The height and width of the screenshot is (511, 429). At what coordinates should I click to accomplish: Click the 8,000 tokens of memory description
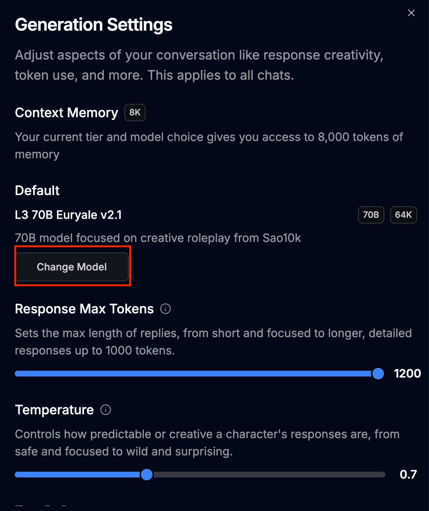click(x=209, y=137)
